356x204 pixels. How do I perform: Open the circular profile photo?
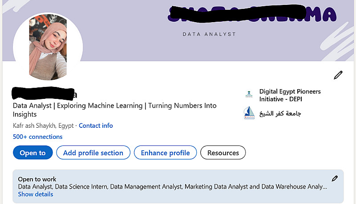pos(48,47)
